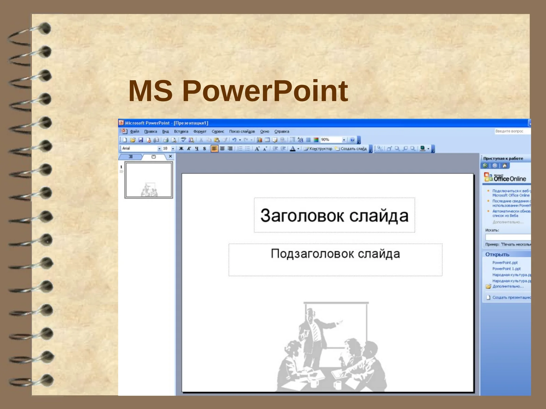Click the Insert Table icon

(267, 140)
